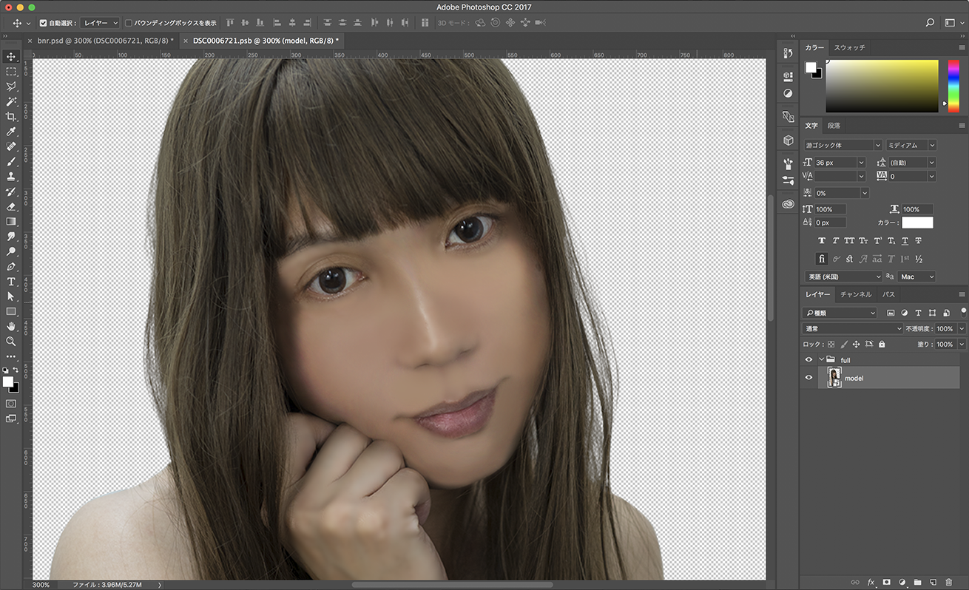The image size is (969, 590).
Task: Toggle the 自動選択 checkbox
Action: [43, 24]
